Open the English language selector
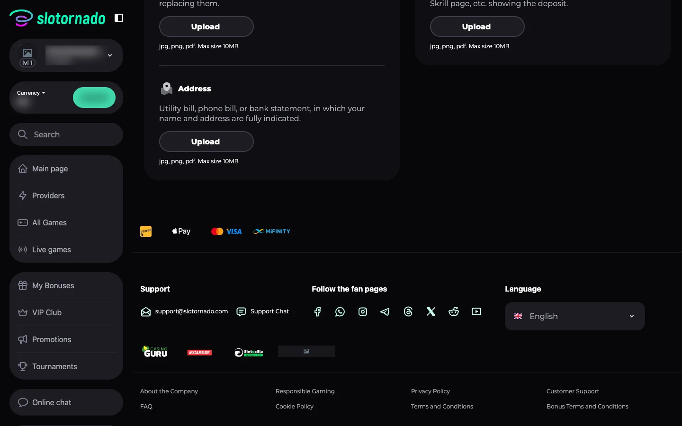Image resolution: width=682 pixels, height=426 pixels. [574, 316]
